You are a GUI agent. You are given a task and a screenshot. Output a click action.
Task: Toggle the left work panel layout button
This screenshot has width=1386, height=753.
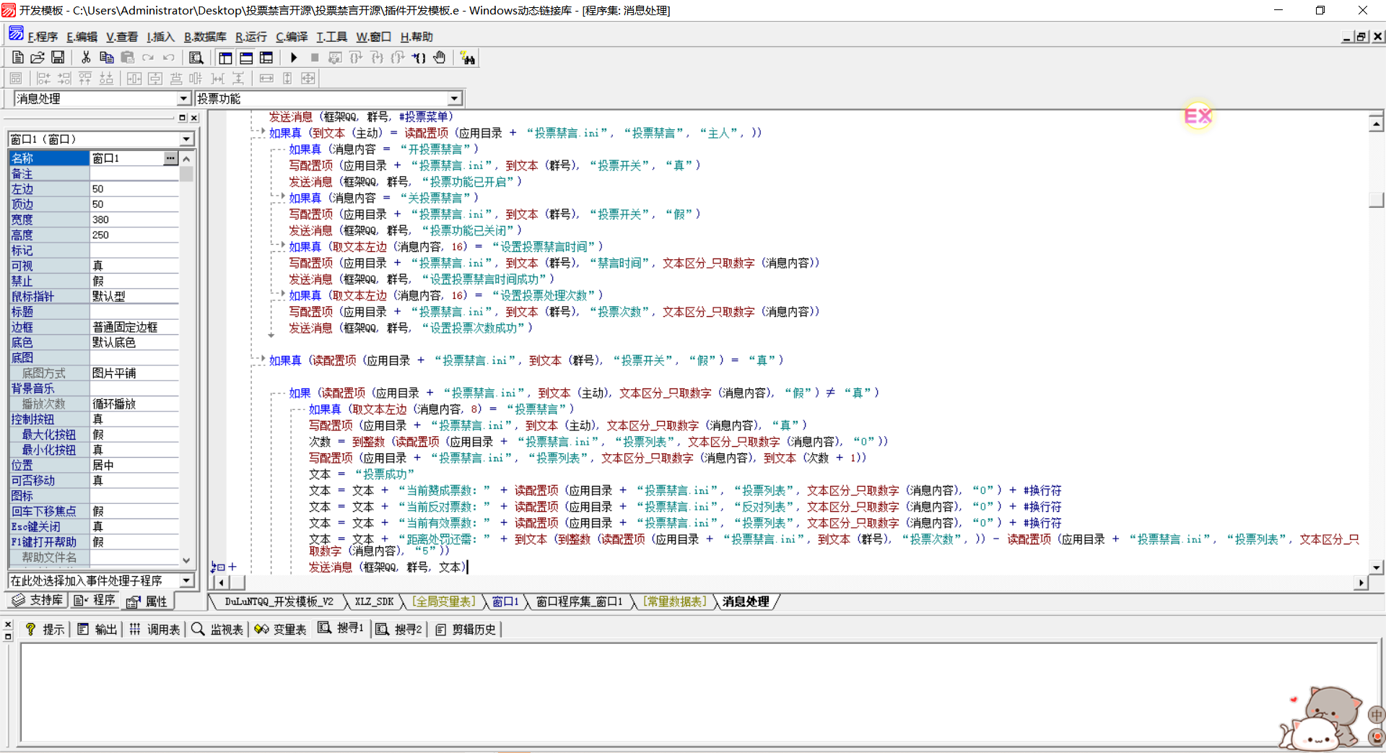click(226, 58)
